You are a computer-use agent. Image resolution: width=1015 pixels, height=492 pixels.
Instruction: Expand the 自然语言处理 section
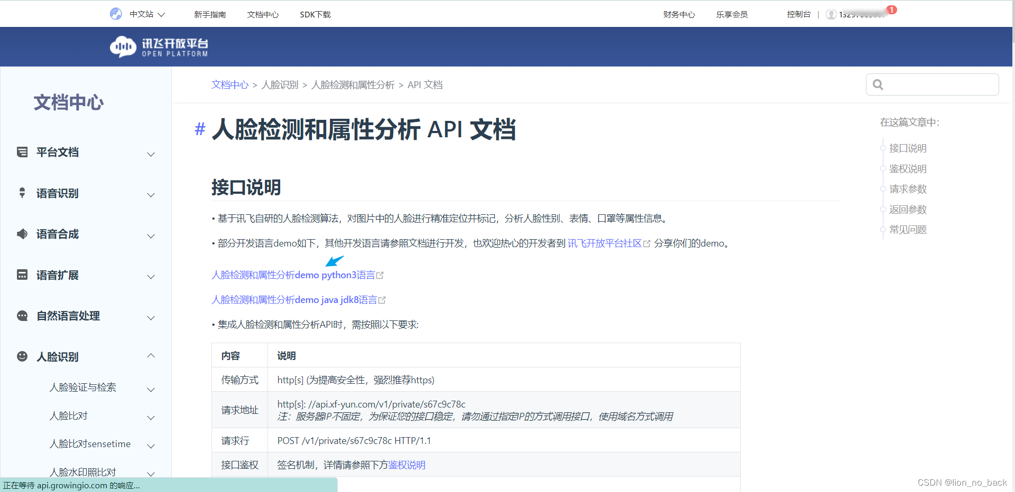click(x=151, y=318)
